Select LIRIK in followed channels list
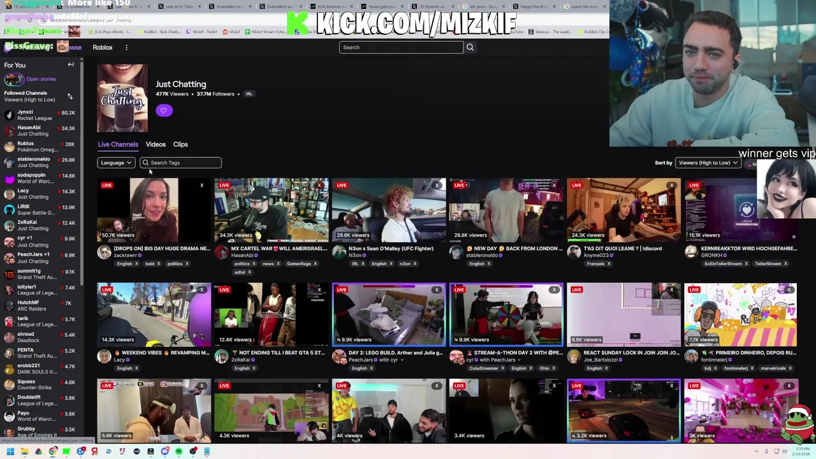Image resolution: width=816 pixels, height=459 pixels. point(41,210)
